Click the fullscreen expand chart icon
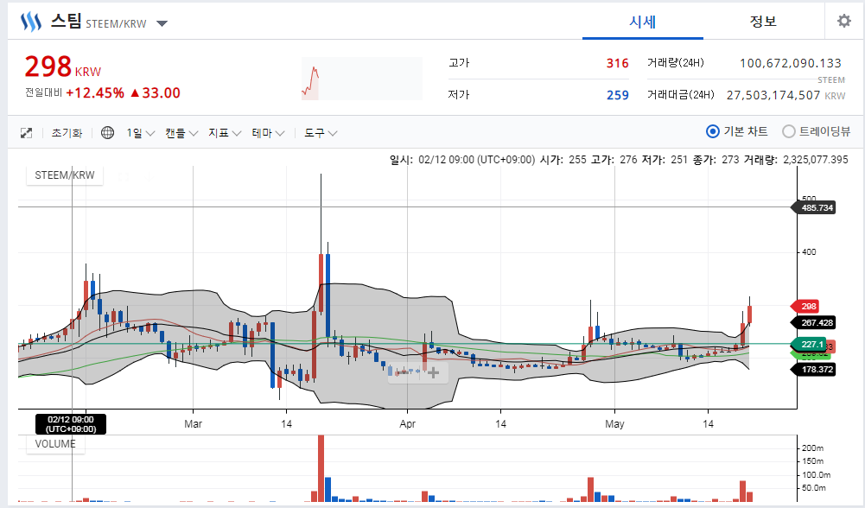Viewport: 865px width, 508px height. (26, 133)
